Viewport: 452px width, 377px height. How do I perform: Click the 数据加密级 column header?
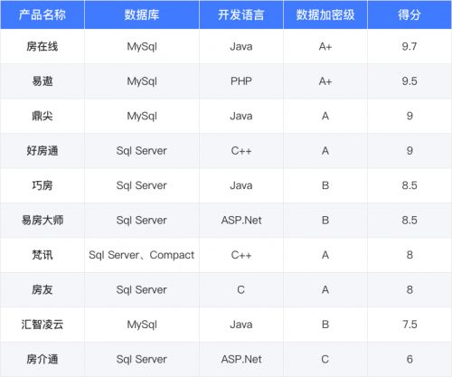tap(325, 14)
